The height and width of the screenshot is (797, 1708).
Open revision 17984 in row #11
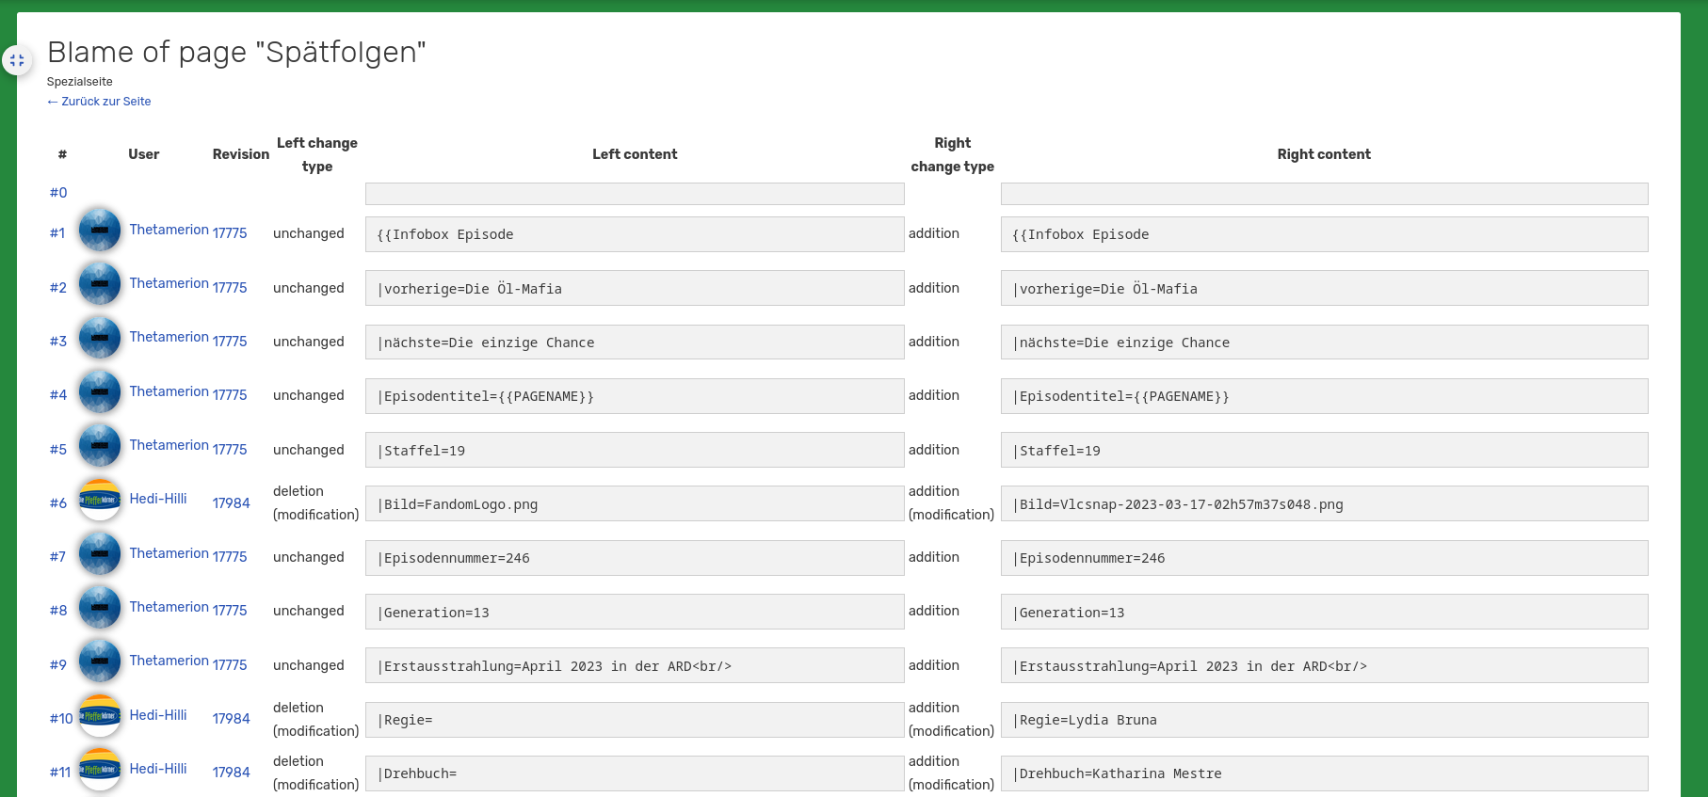click(x=232, y=773)
